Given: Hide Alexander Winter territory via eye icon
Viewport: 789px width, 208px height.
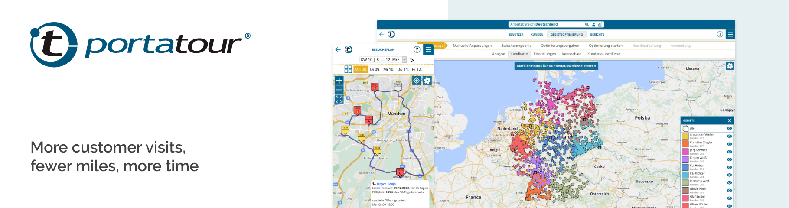Looking at the screenshot, I should (x=729, y=136).
